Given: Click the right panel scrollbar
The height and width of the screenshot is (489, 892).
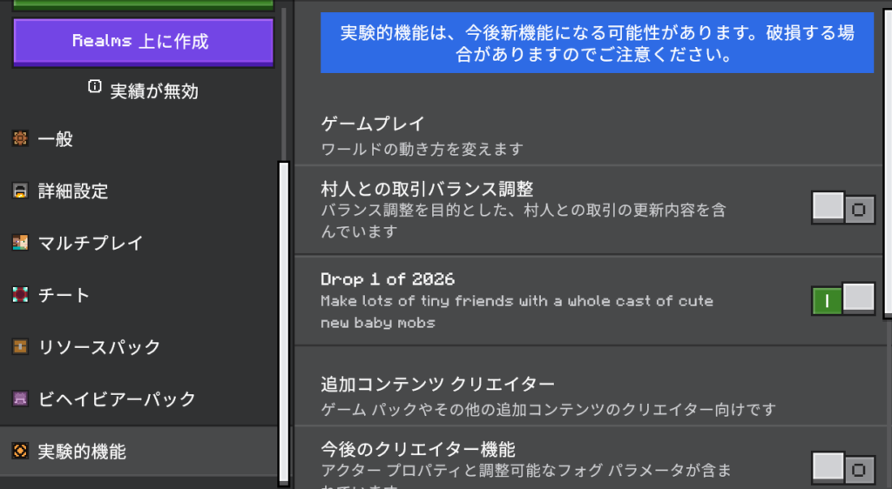Looking at the screenshot, I should 888,157.
